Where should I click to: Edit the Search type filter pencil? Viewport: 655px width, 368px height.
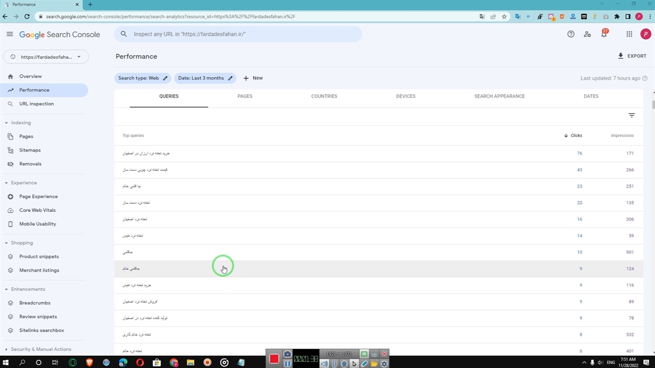tap(165, 78)
